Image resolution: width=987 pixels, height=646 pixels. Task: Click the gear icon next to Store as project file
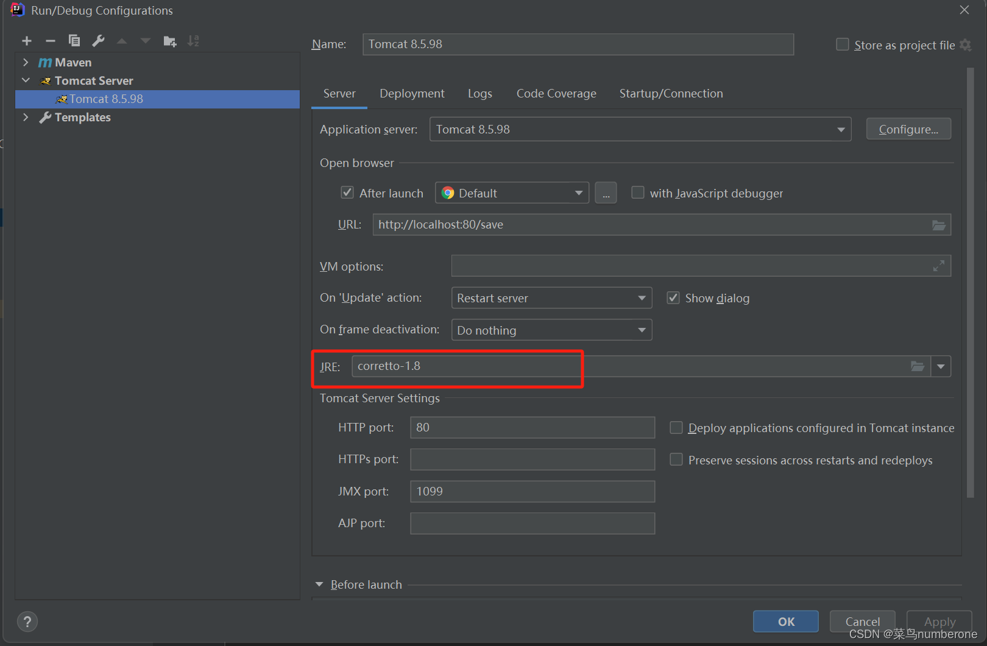[x=966, y=45]
